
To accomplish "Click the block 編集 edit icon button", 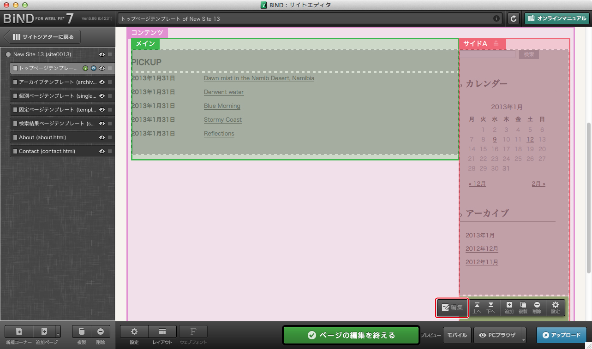I will pos(452,308).
